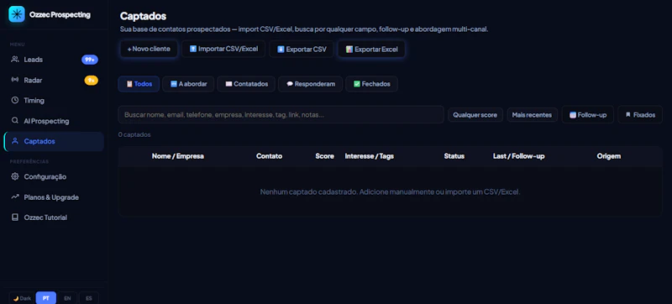Click the Nome / Empresa column header
The image size is (672, 304).
[178, 156]
